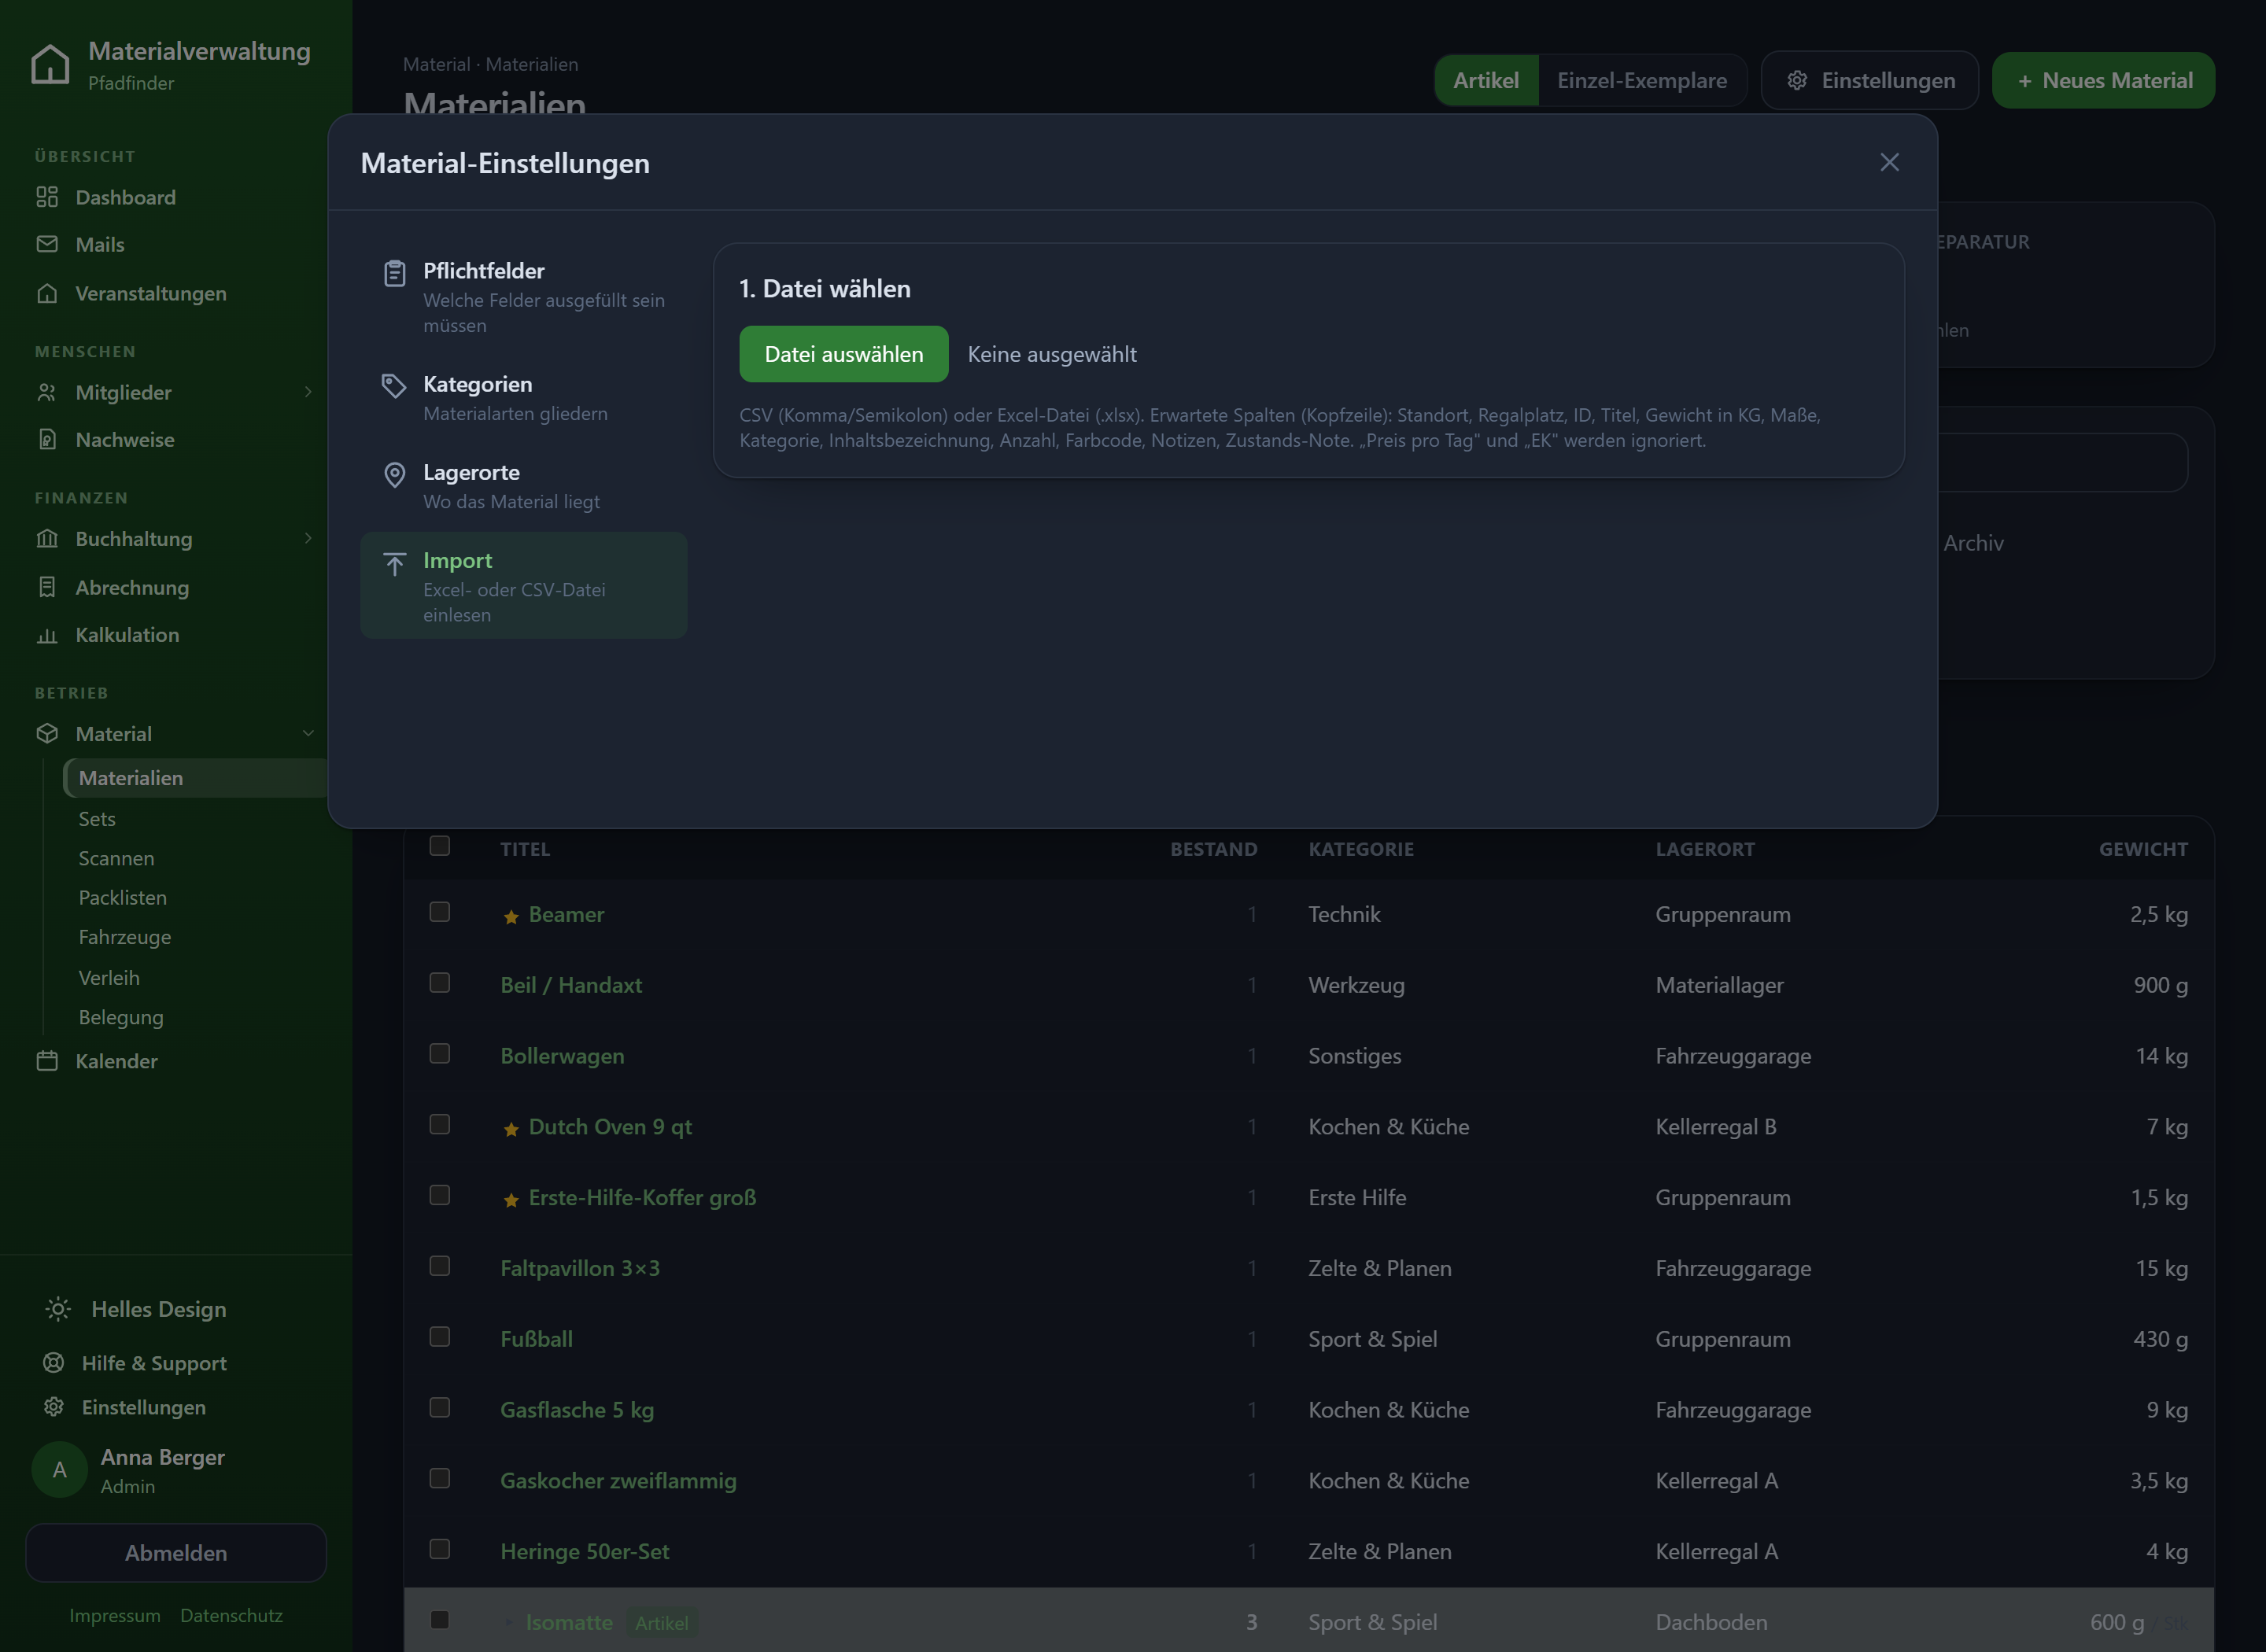Expand the Mitglieder submenu chevron

pyautogui.click(x=308, y=392)
